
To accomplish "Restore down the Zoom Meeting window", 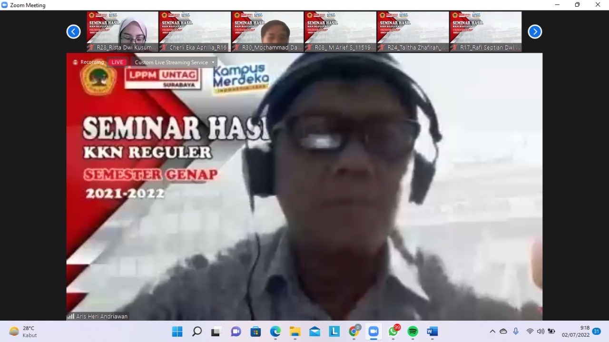I will (x=577, y=5).
